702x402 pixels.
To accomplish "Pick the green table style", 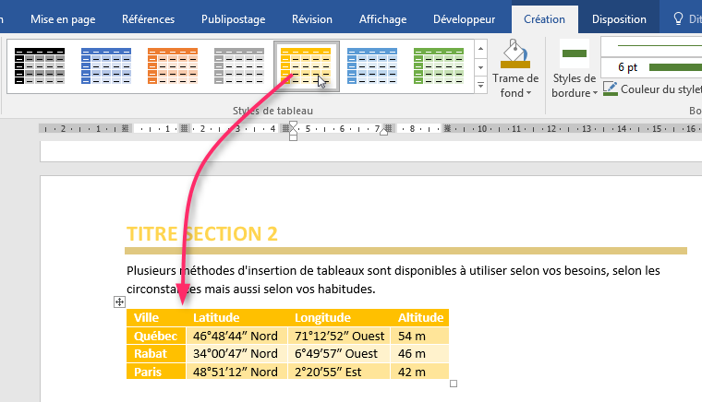I will click(x=438, y=66).
